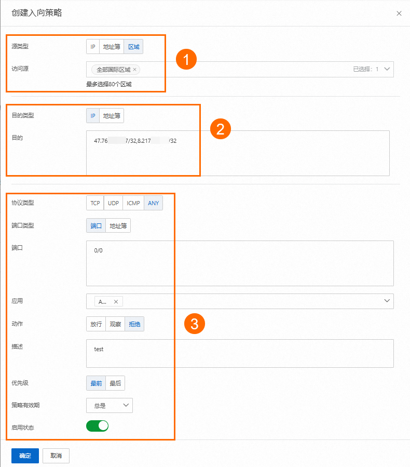Select 最后 priority option

tap(114, 382)
